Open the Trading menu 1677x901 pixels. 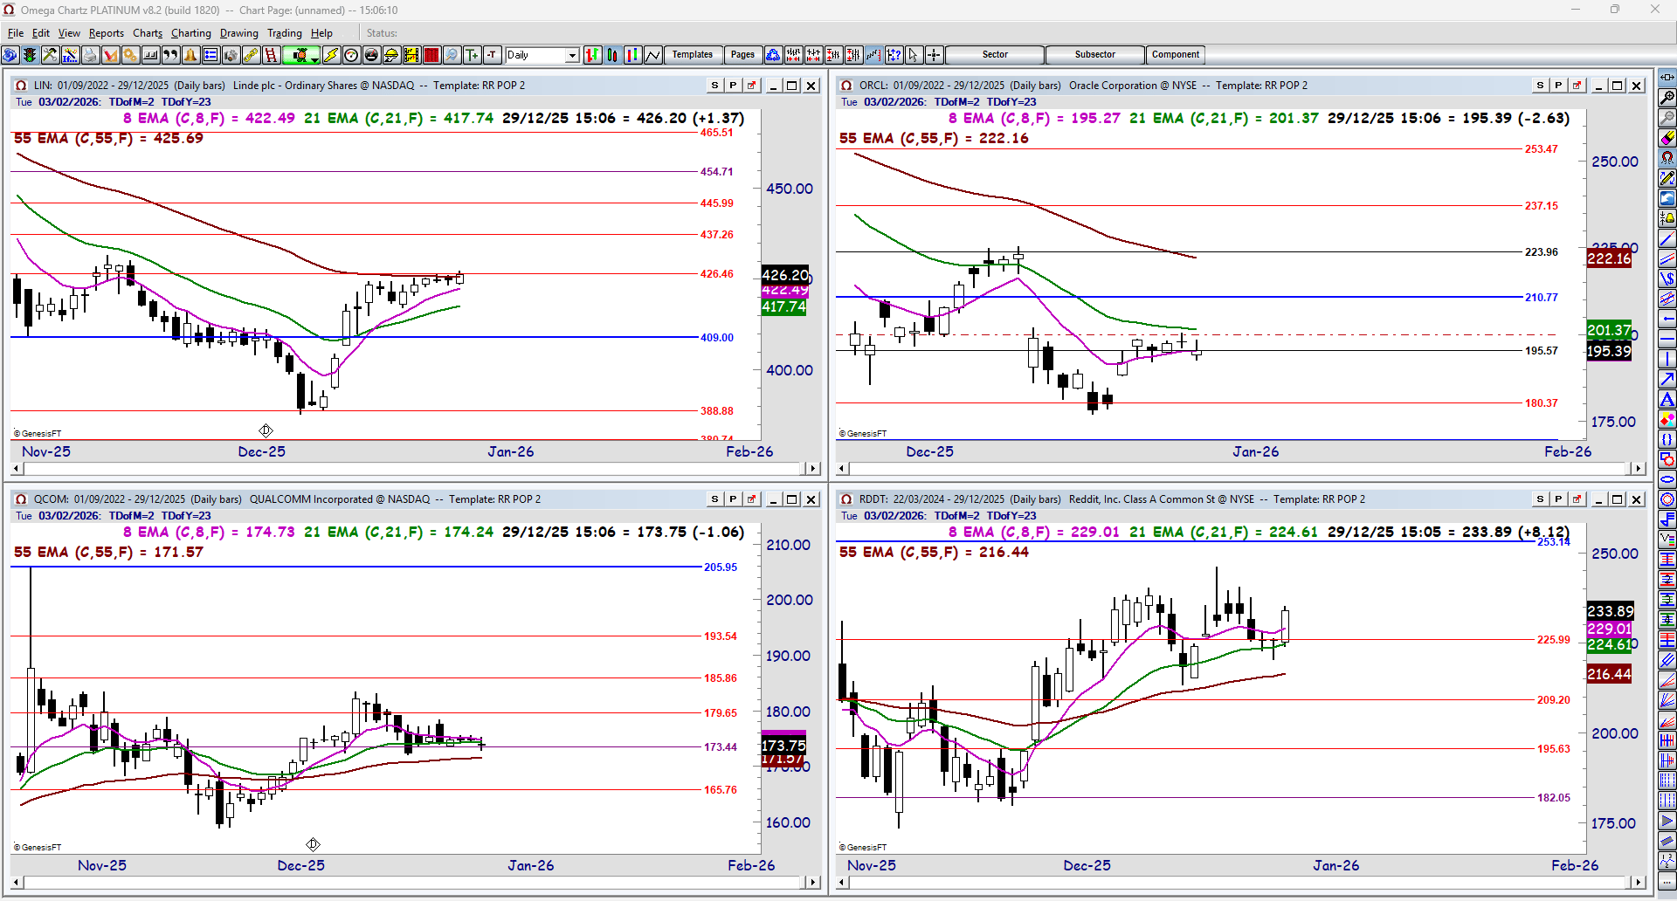tap(285, 33)
